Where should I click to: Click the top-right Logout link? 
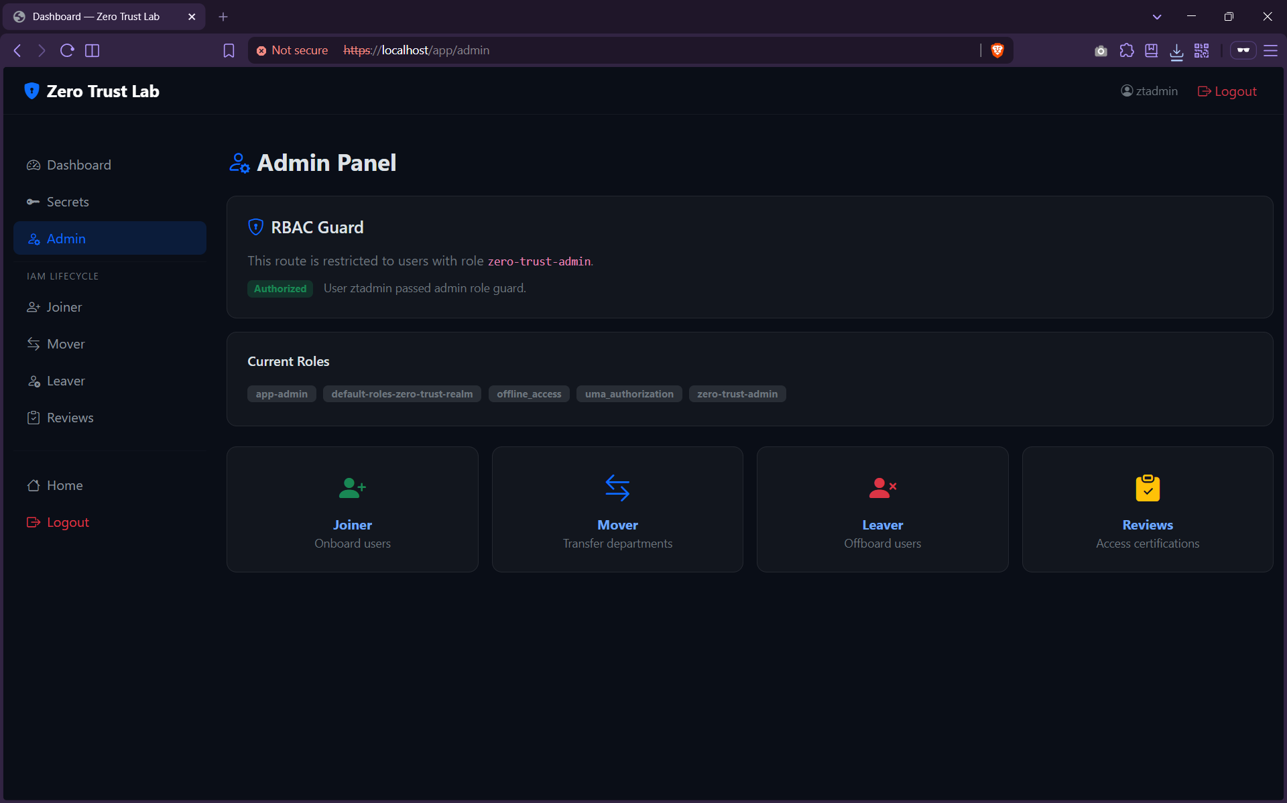point(1227,91)
